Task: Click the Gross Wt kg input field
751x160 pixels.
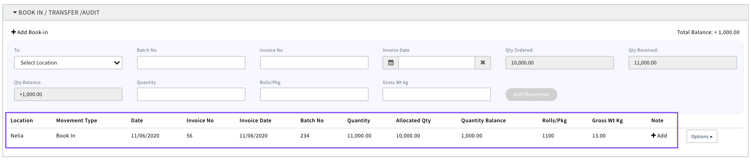Action: [436, 94]
